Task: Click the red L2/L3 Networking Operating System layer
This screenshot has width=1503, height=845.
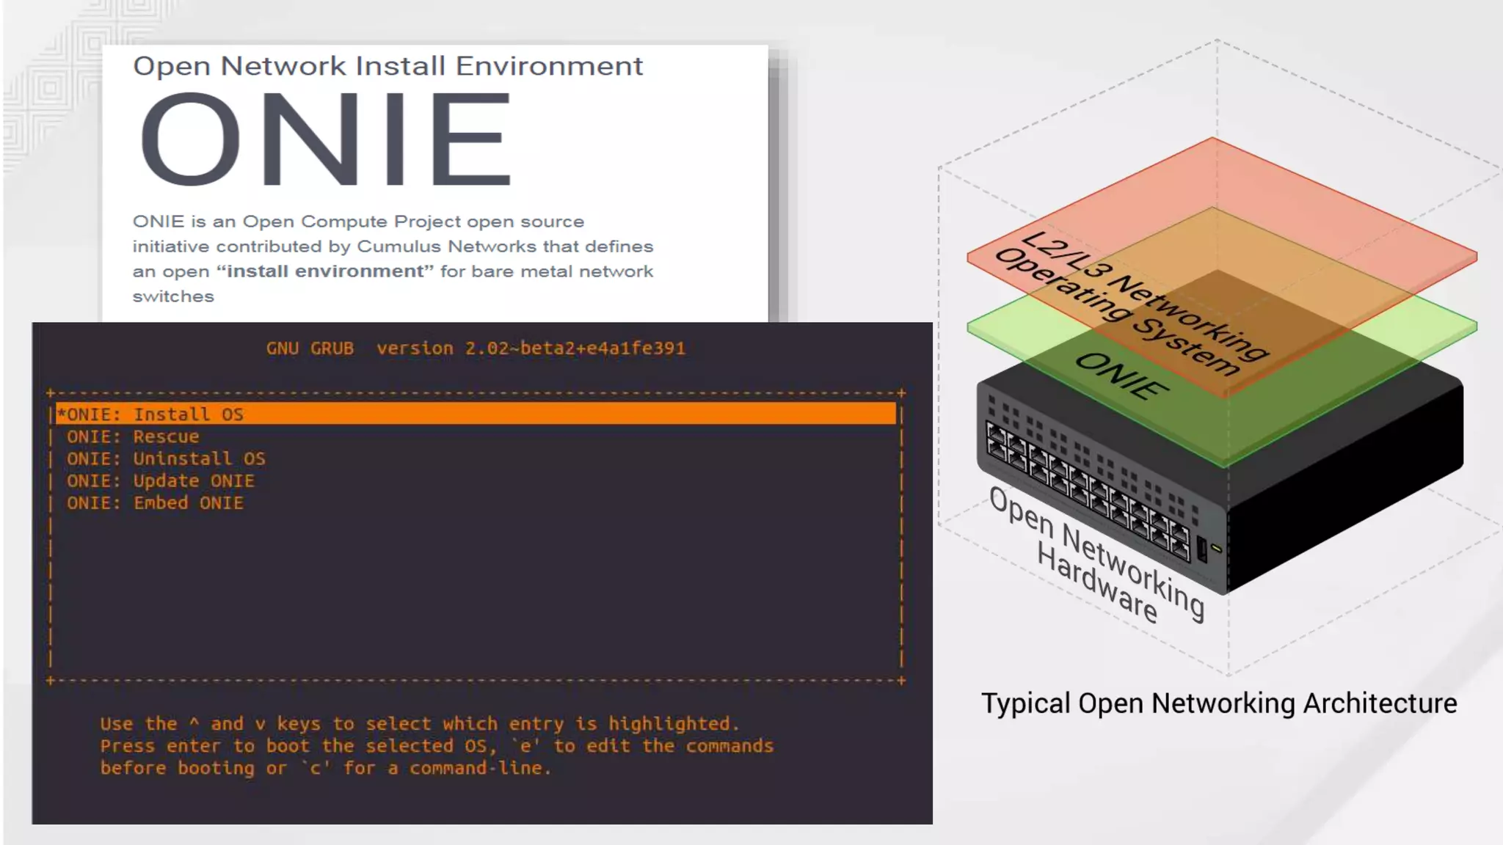Action: pyautogui.click(x=1321, y=220)
